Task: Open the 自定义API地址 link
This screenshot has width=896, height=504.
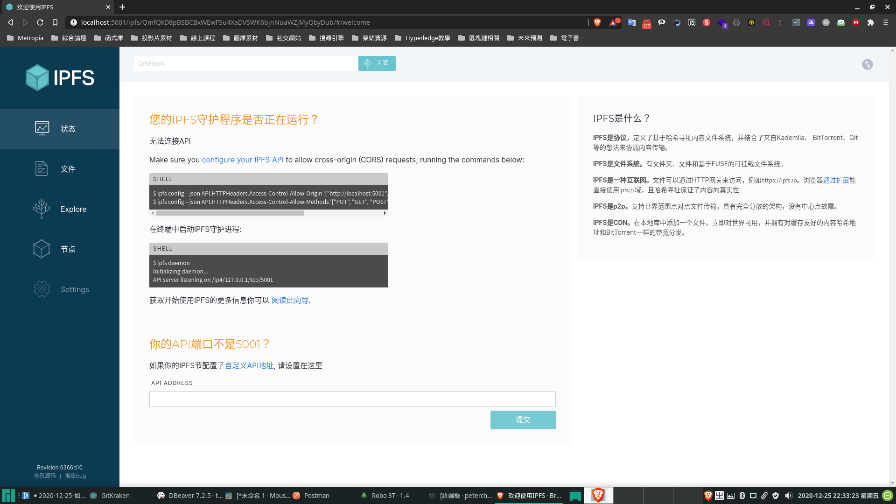Action: coord(249,365)
